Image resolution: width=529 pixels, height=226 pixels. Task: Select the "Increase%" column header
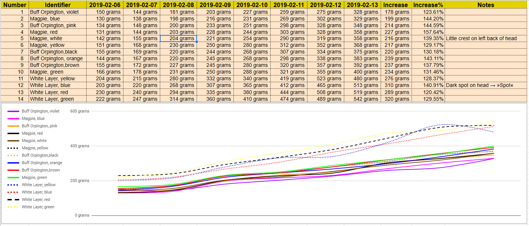(x=428, y=5)
